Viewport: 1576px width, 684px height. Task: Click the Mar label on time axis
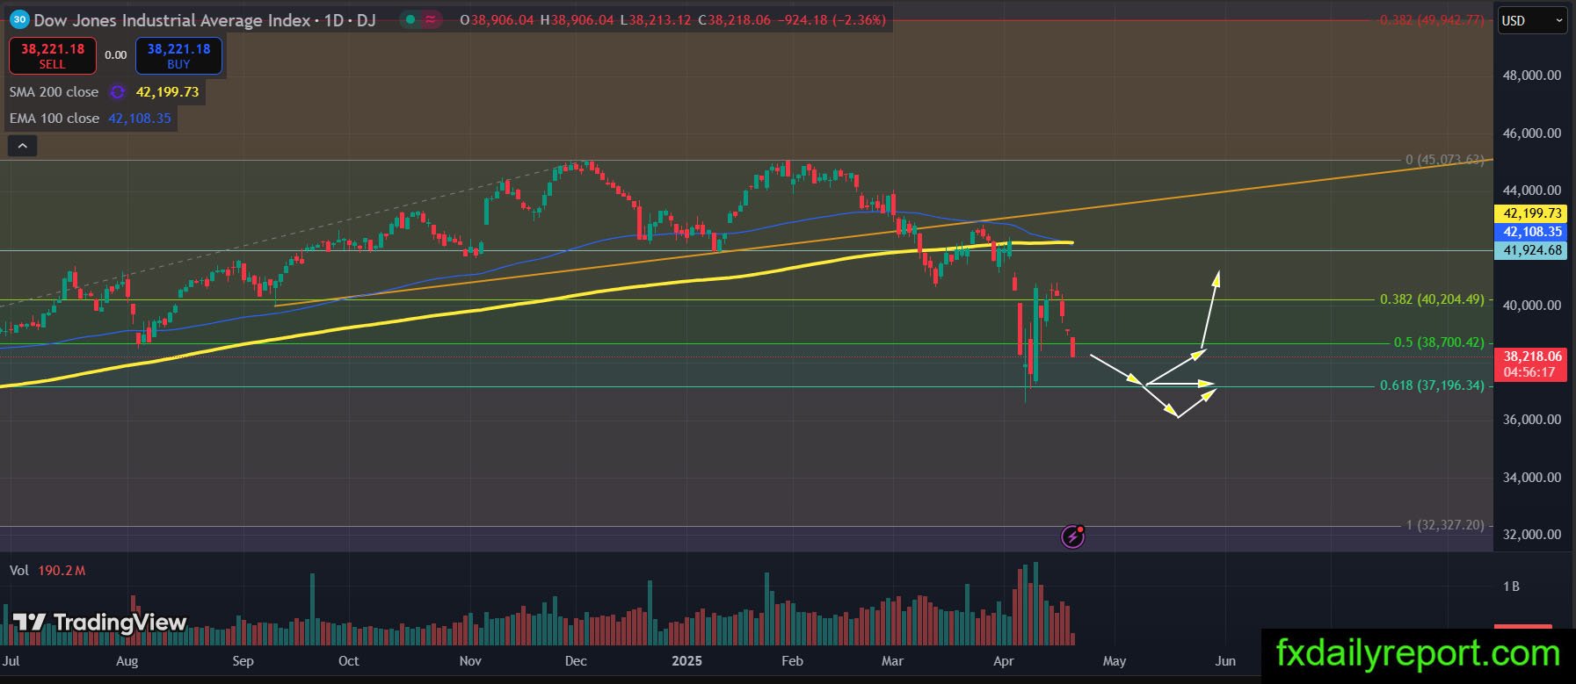[x=892, y=661]
